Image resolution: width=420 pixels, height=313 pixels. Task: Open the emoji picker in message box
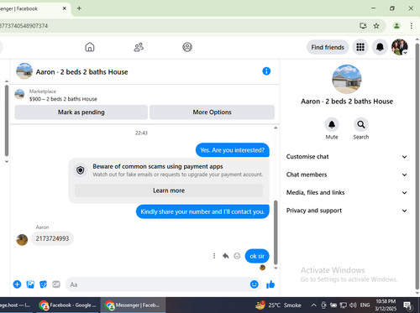(254, 284)
